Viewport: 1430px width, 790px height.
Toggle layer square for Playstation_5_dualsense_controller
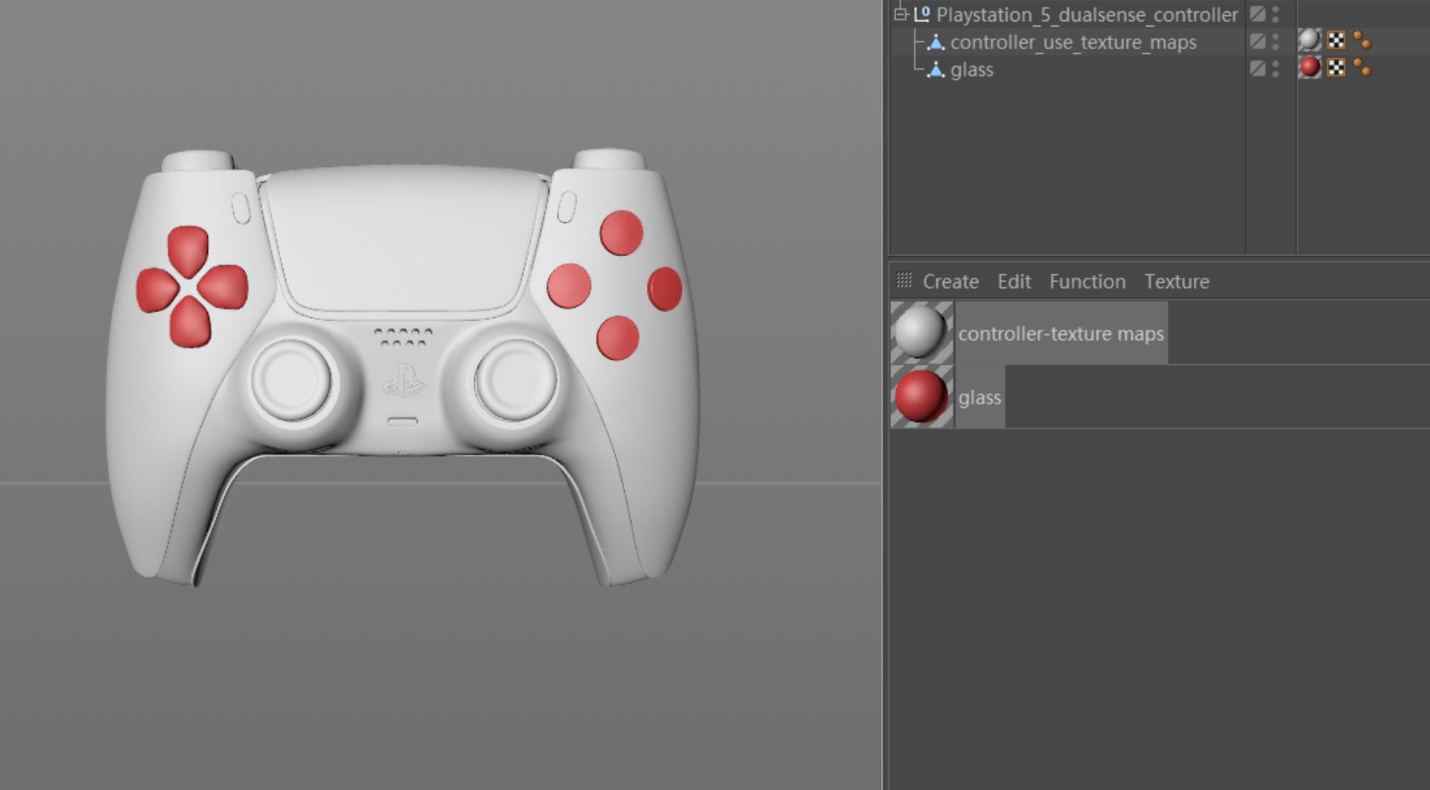tap(1258, 13)
